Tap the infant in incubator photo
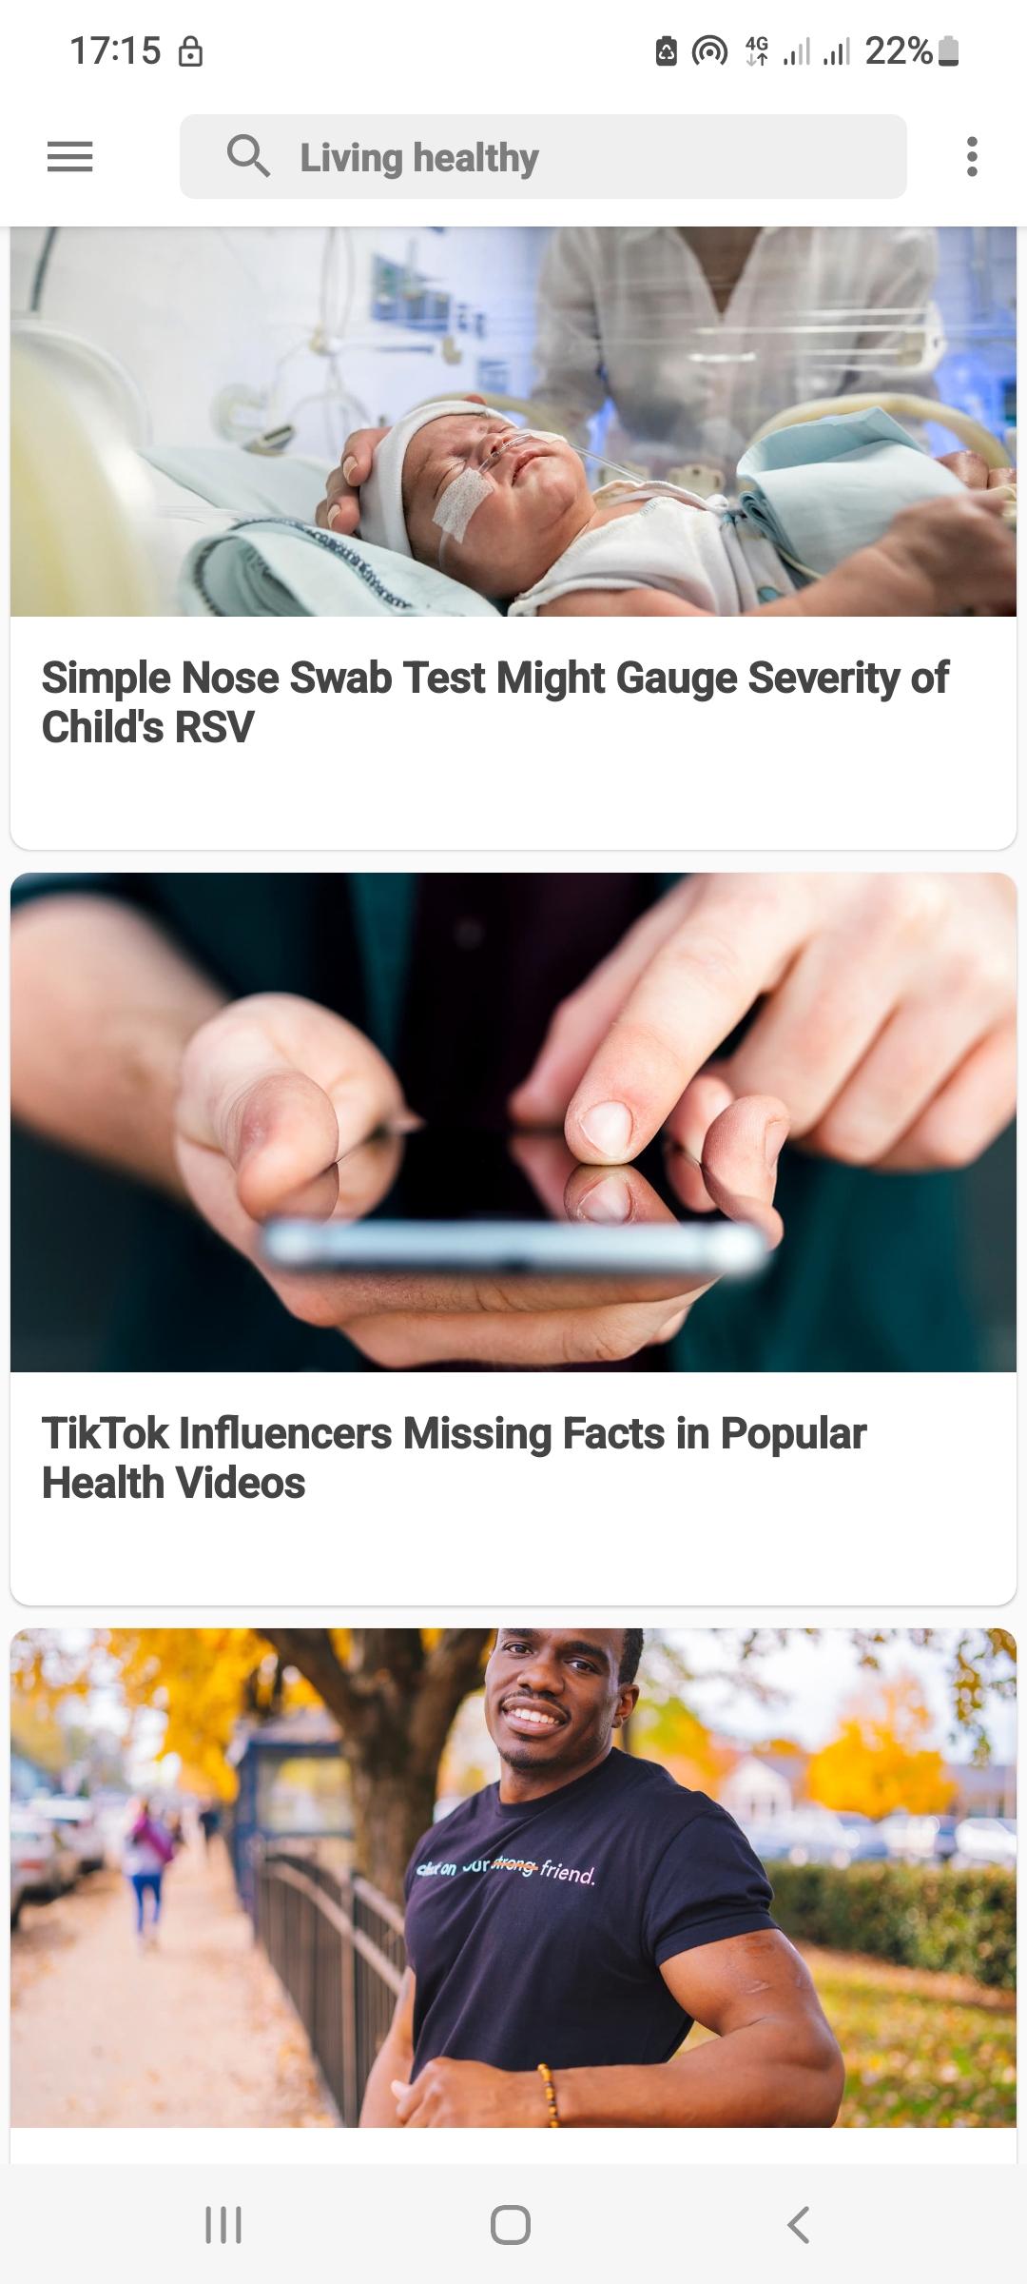Image resolution: width=1027 pixels, height=2284 pixels. click(x=513, y=421)
